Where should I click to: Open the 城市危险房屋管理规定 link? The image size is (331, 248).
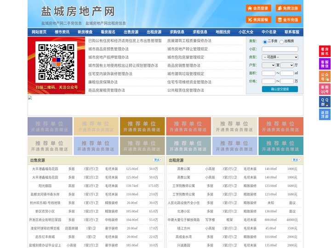tap(186, 57)
